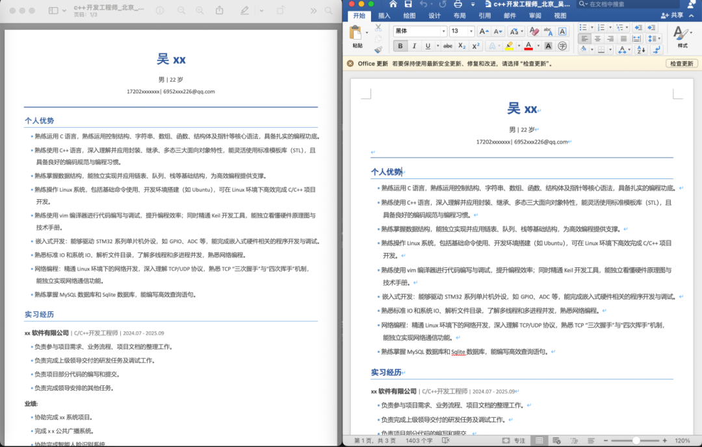The height and width of the screenshot is (447, 702).
Task: Open the 审阅 ribbon tab
Action: (535, 16)
